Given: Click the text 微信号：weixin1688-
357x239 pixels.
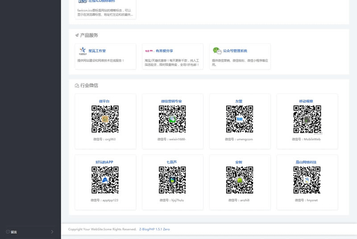Looking at the screenshot, I should click(x=172, y=139).
